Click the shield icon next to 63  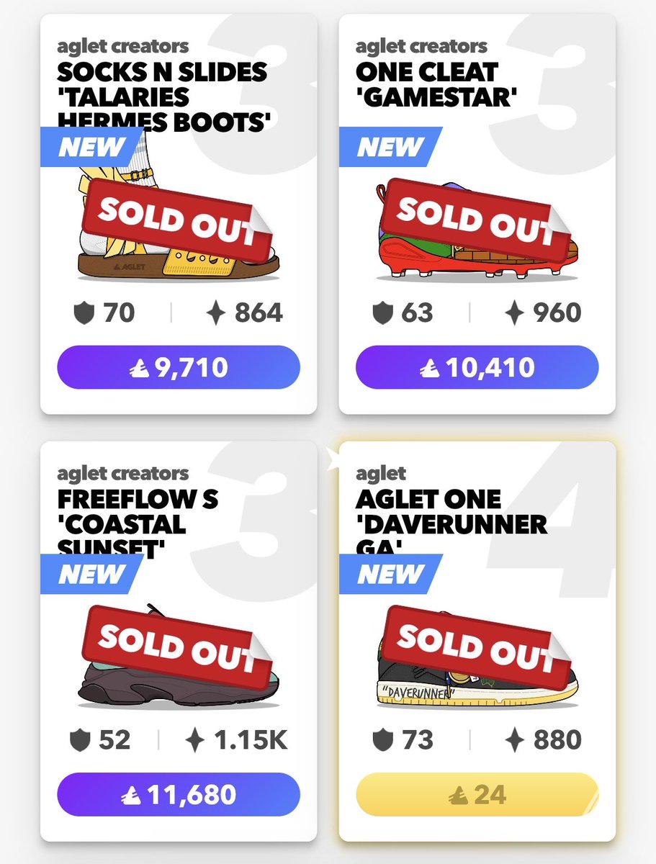pyautogui.click(x=383, y=312)
